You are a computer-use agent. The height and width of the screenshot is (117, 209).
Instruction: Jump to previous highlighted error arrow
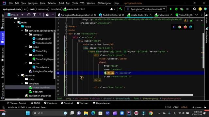197,20
